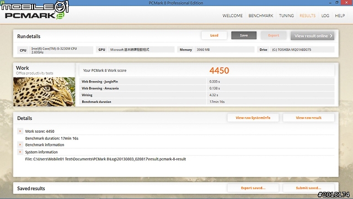Screen dimensions: 353x199
Task: Click the Memory 3960 MB field
Action: (x=216, y=50)
